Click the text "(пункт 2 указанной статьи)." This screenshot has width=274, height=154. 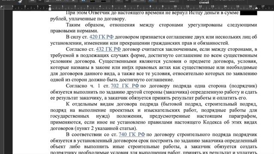tap(106, 128)
